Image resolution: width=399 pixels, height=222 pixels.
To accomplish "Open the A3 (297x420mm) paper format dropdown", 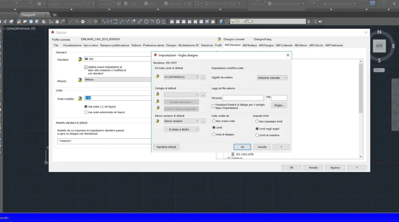I will coord(181,77).
